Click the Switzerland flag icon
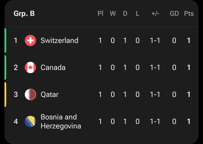Screen dimensions: 203x144 (30, 40)
